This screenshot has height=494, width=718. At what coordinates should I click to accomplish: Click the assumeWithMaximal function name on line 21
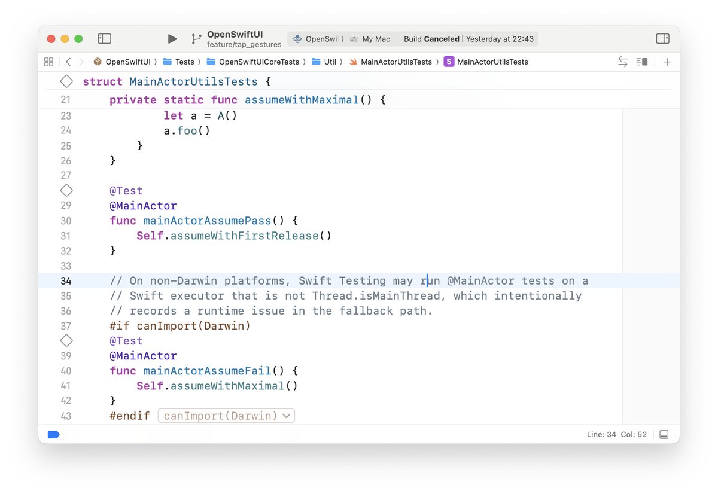coord(302,100)
